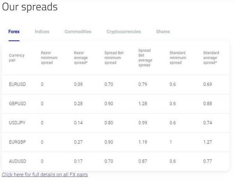The width and height of the screenshot is (235, 182).
Task: Click EURGBP Standard average spread value 1.27
Action: pos(208,142)
